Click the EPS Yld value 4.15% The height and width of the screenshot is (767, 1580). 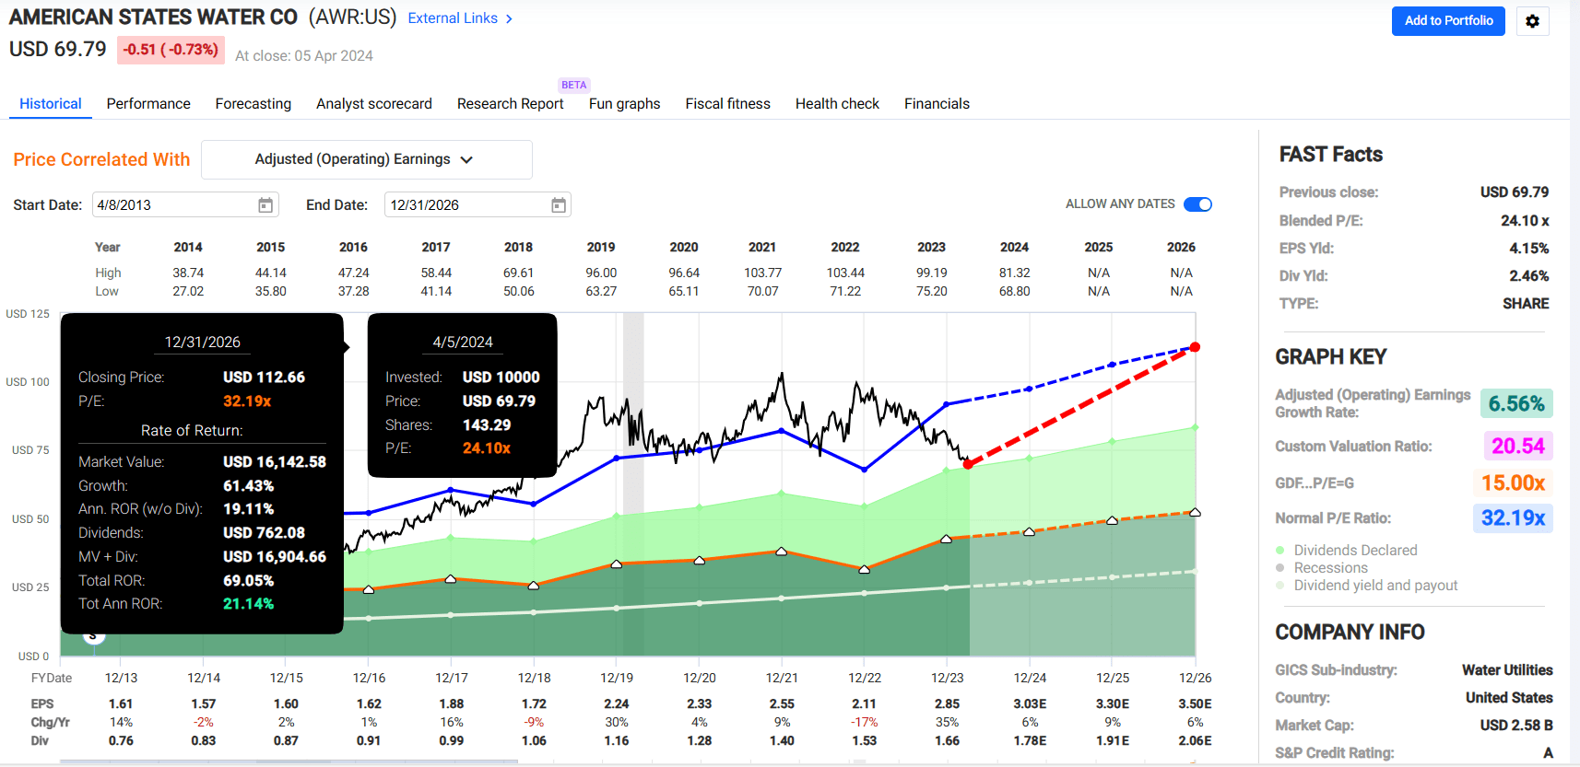pos(1528,248)
